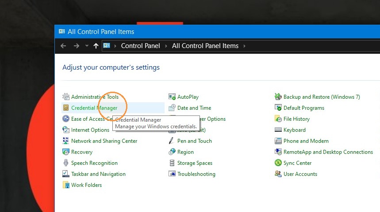Image resolution: width=380 pixels, height=212 pixels.
Task: Open the Keyboard icon
Action: [278, 130]
